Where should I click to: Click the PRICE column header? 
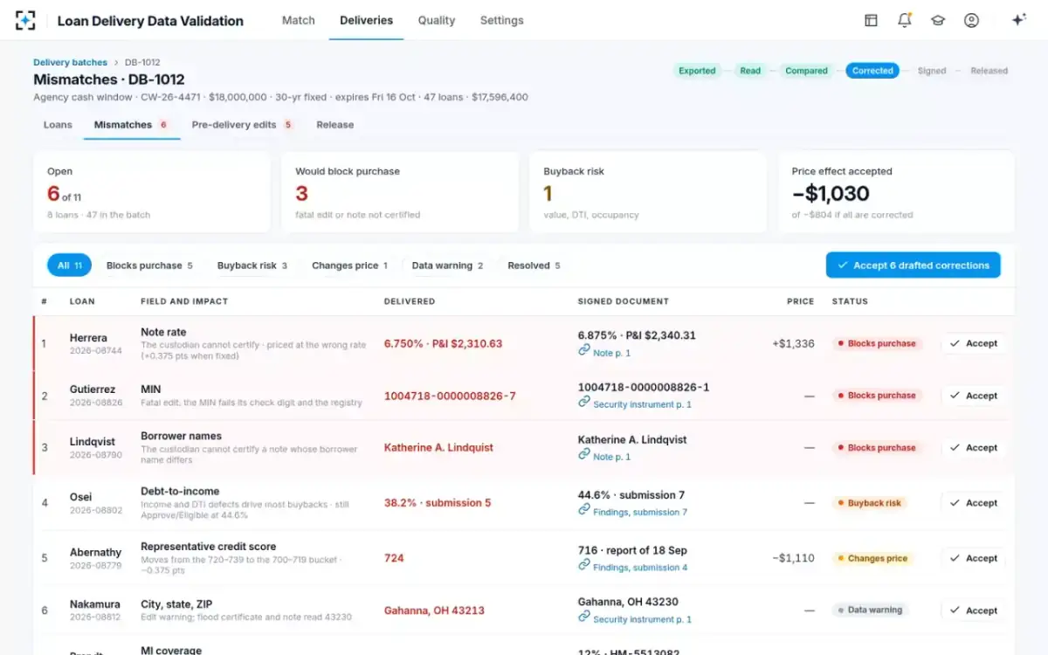[800, 301]
